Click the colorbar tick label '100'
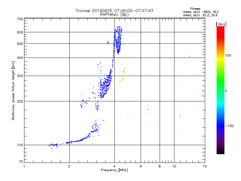The height and width of the screenshot is (181, 241). click(228, 56)
